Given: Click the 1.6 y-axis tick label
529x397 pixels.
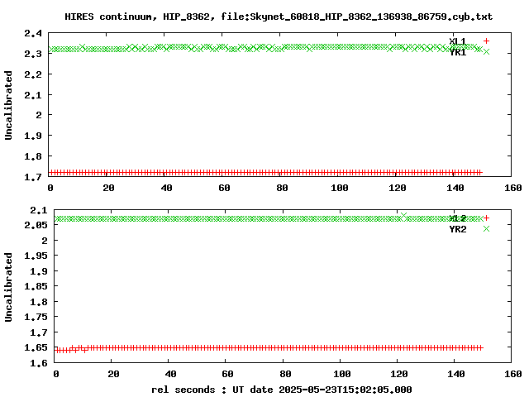Looking at the screenshot, I should 39,363.
